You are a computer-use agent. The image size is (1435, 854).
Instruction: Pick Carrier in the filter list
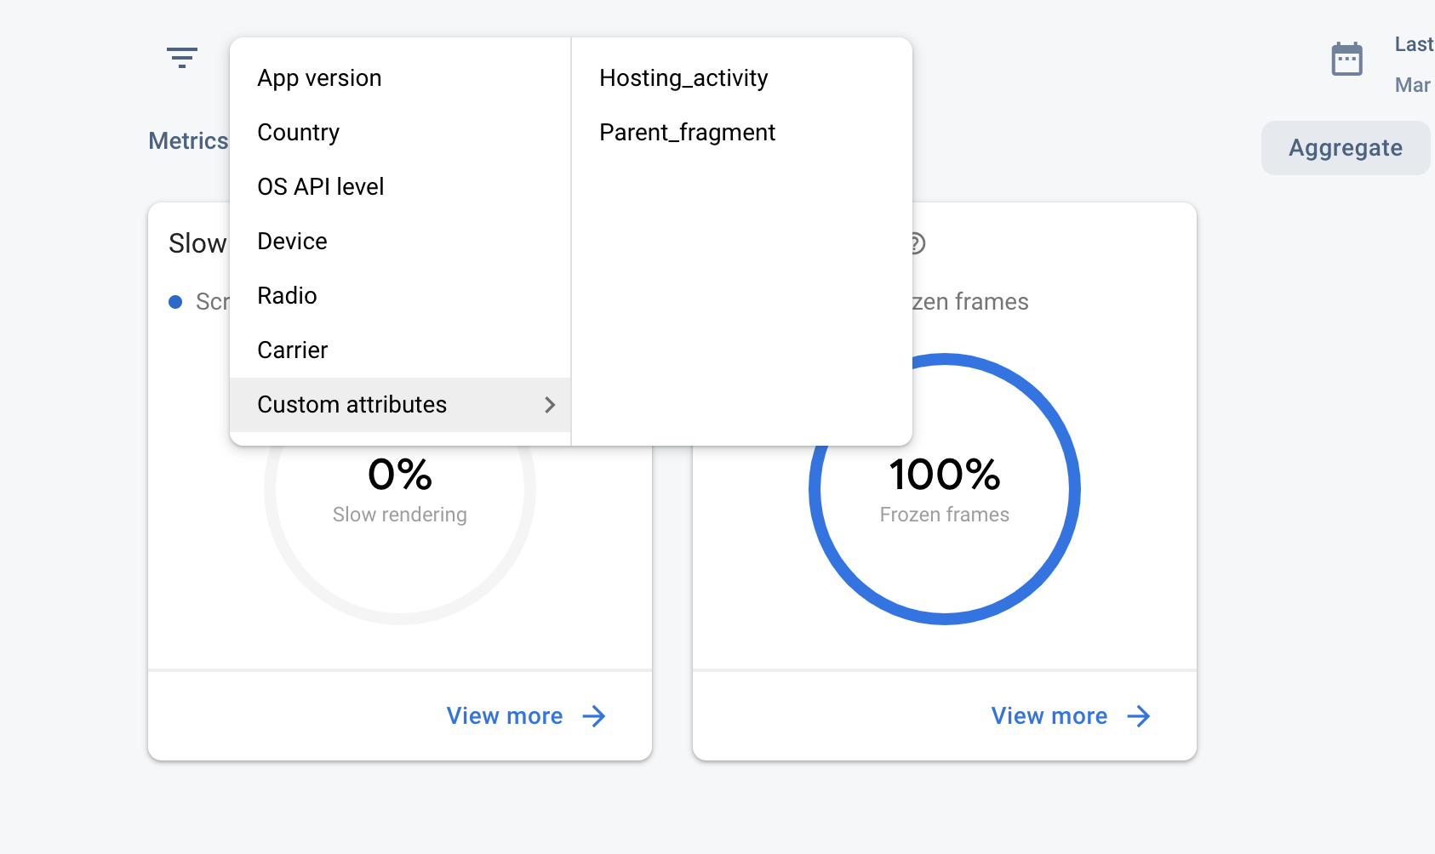click(292, 350)
